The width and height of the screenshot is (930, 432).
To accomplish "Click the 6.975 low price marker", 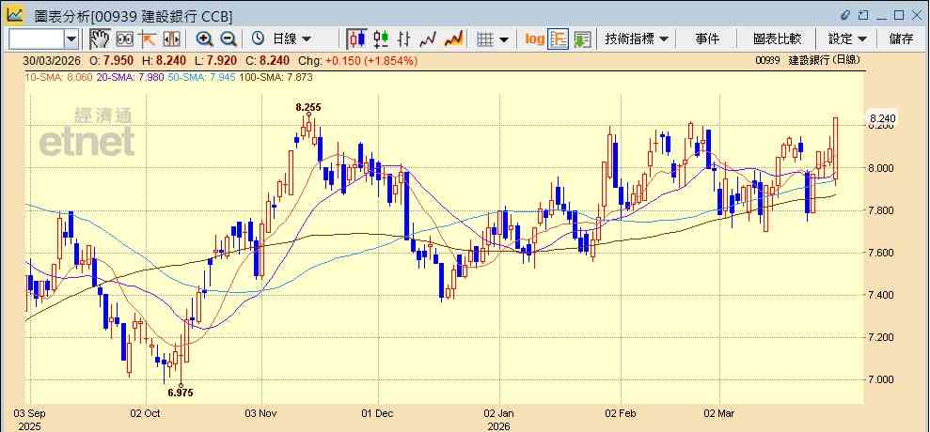I will (181, 393).
